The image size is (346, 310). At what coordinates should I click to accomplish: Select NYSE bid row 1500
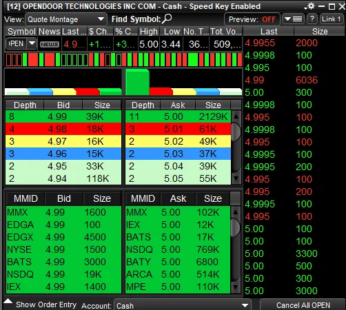point(63,249)
